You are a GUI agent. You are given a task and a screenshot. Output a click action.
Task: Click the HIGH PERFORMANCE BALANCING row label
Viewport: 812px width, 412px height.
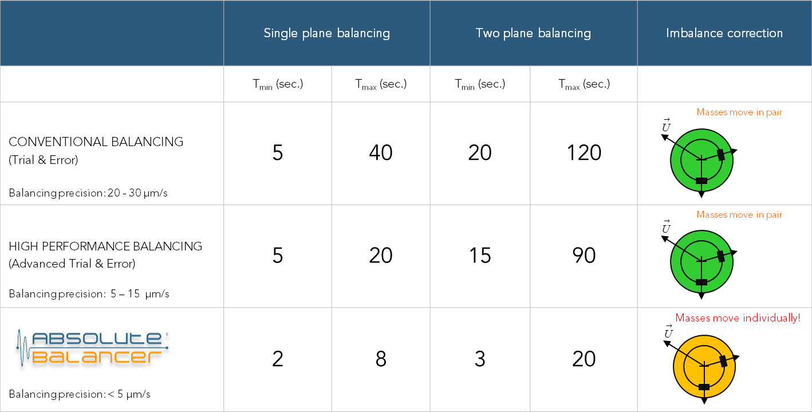click(x=105, y=246)
